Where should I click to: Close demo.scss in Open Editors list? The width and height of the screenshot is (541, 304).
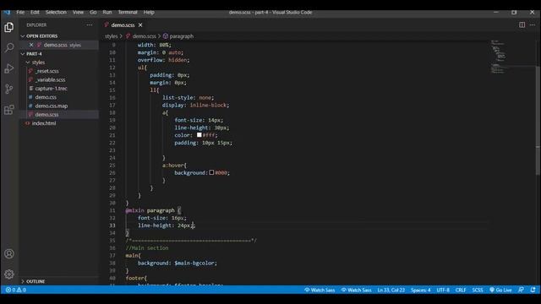pyautogui.click(x=31, y=45)
